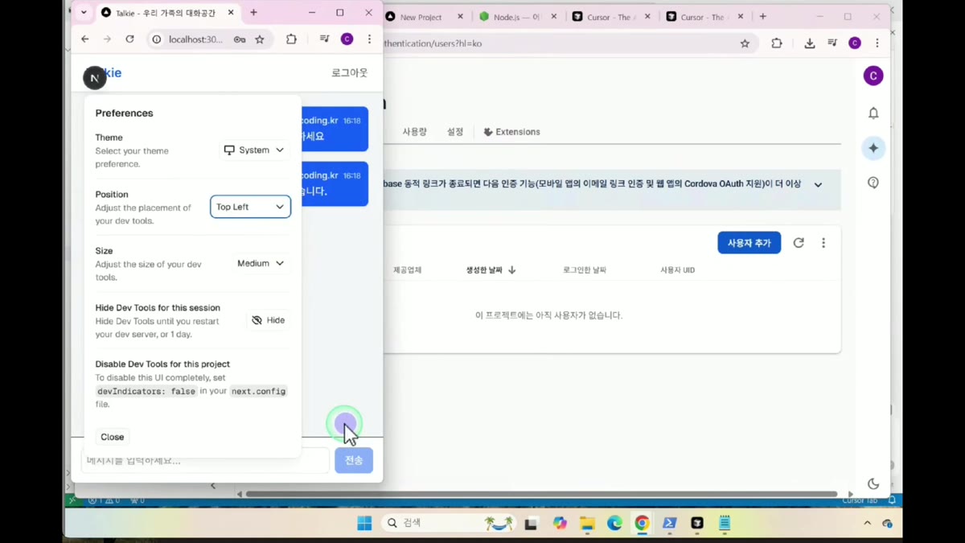Sort by 생성한 날짜 created date column
Viewport: 965px width, 543px height.
click(491, 270)
